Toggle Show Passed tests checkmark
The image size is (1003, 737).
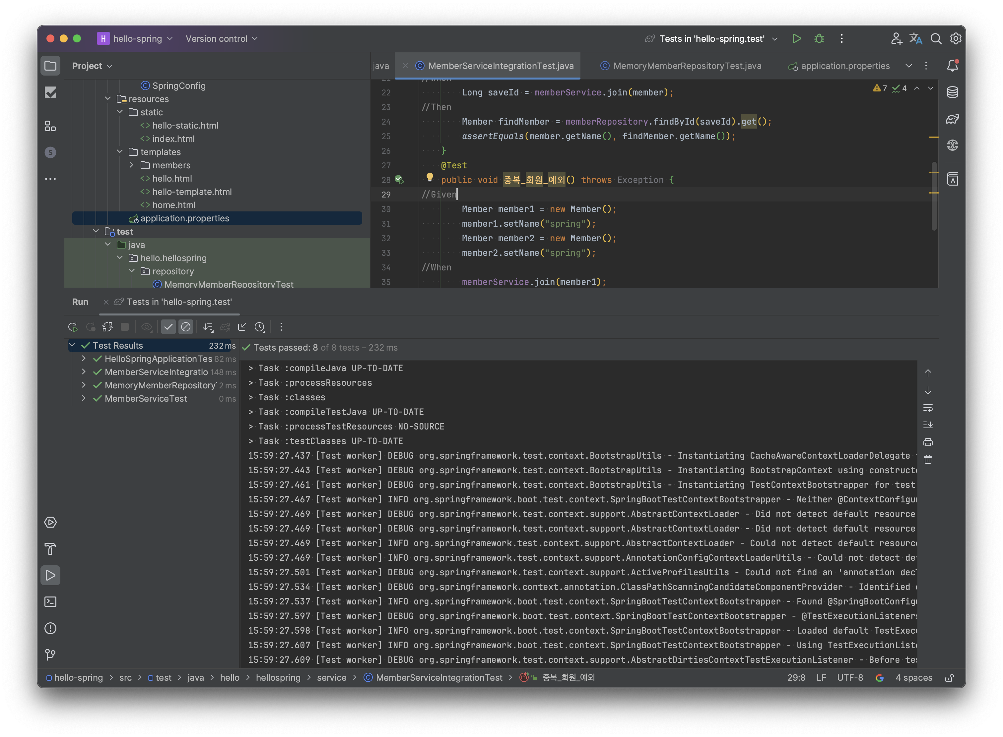[168, 327]
